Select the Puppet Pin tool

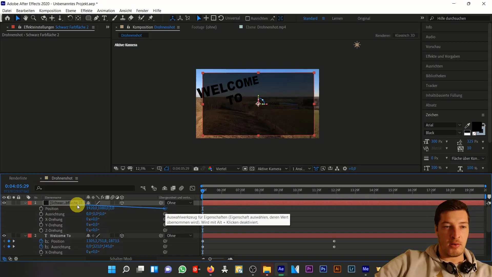click(151, 18)
